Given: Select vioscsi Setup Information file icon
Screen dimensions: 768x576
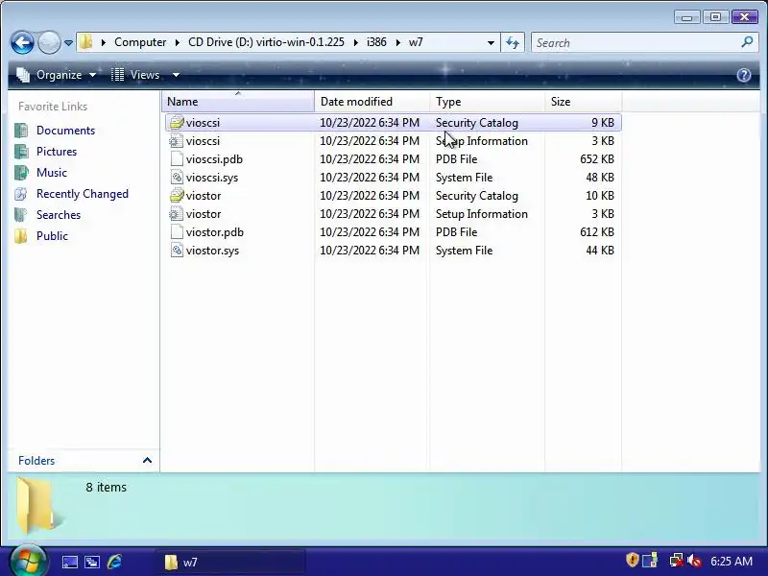Looking at the screenshot, I should point(177,141).
